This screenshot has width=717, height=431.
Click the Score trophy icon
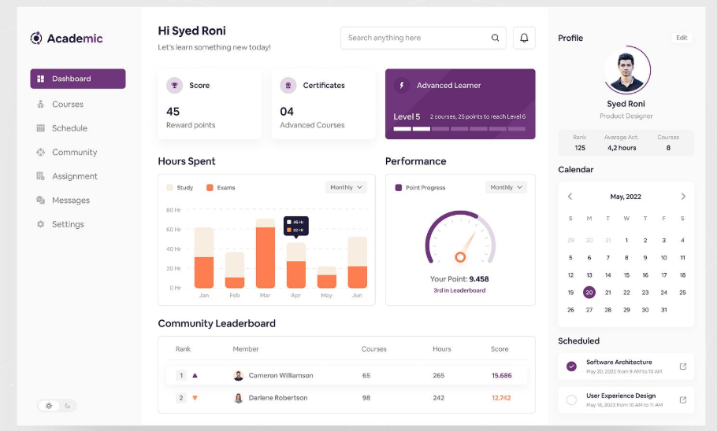coord(174,86)
